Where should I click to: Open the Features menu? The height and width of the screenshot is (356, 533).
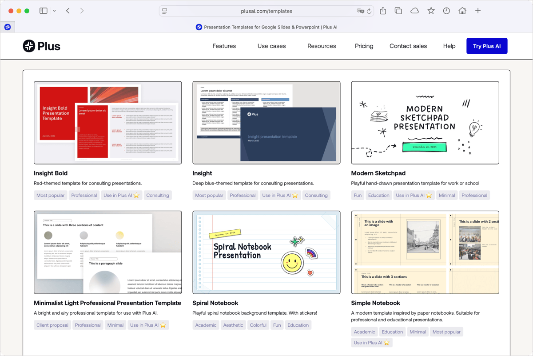[224, 46]
